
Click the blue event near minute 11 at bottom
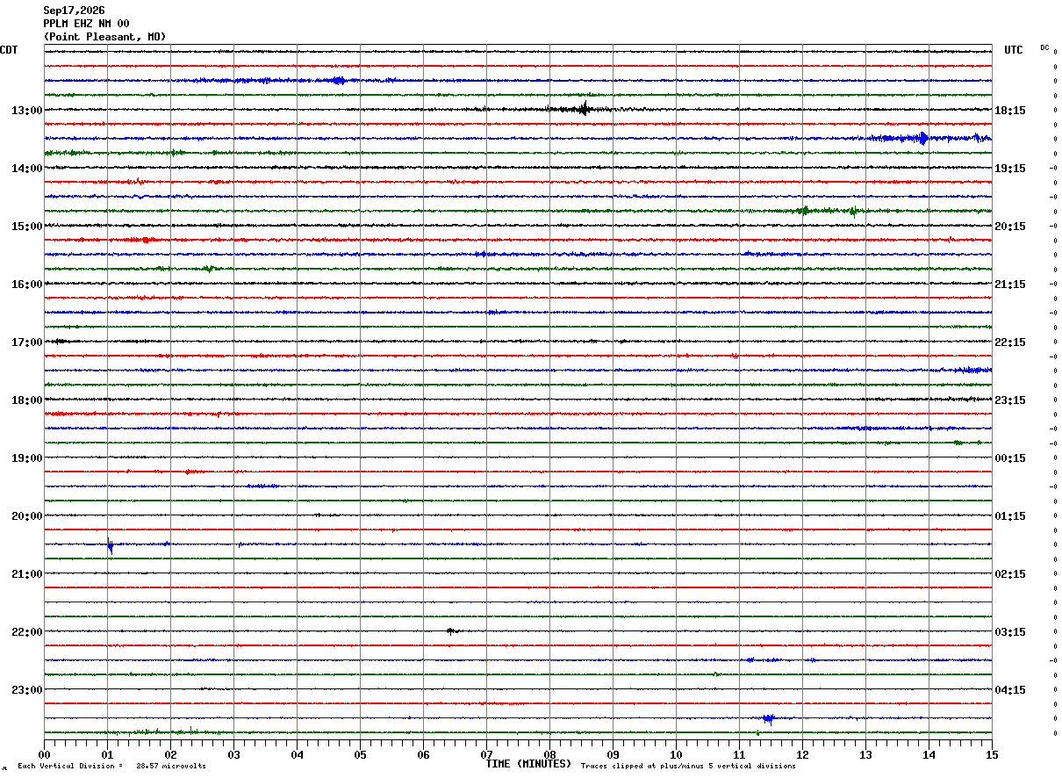[x=768, y=718]
